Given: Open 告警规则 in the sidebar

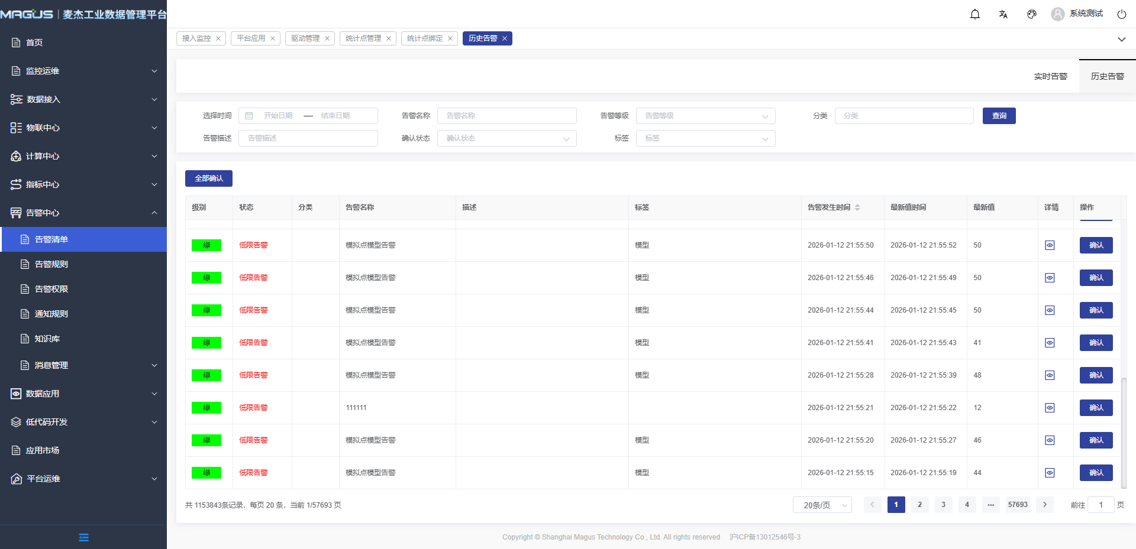Looking at the screenshot, I should tap(51, 264).
